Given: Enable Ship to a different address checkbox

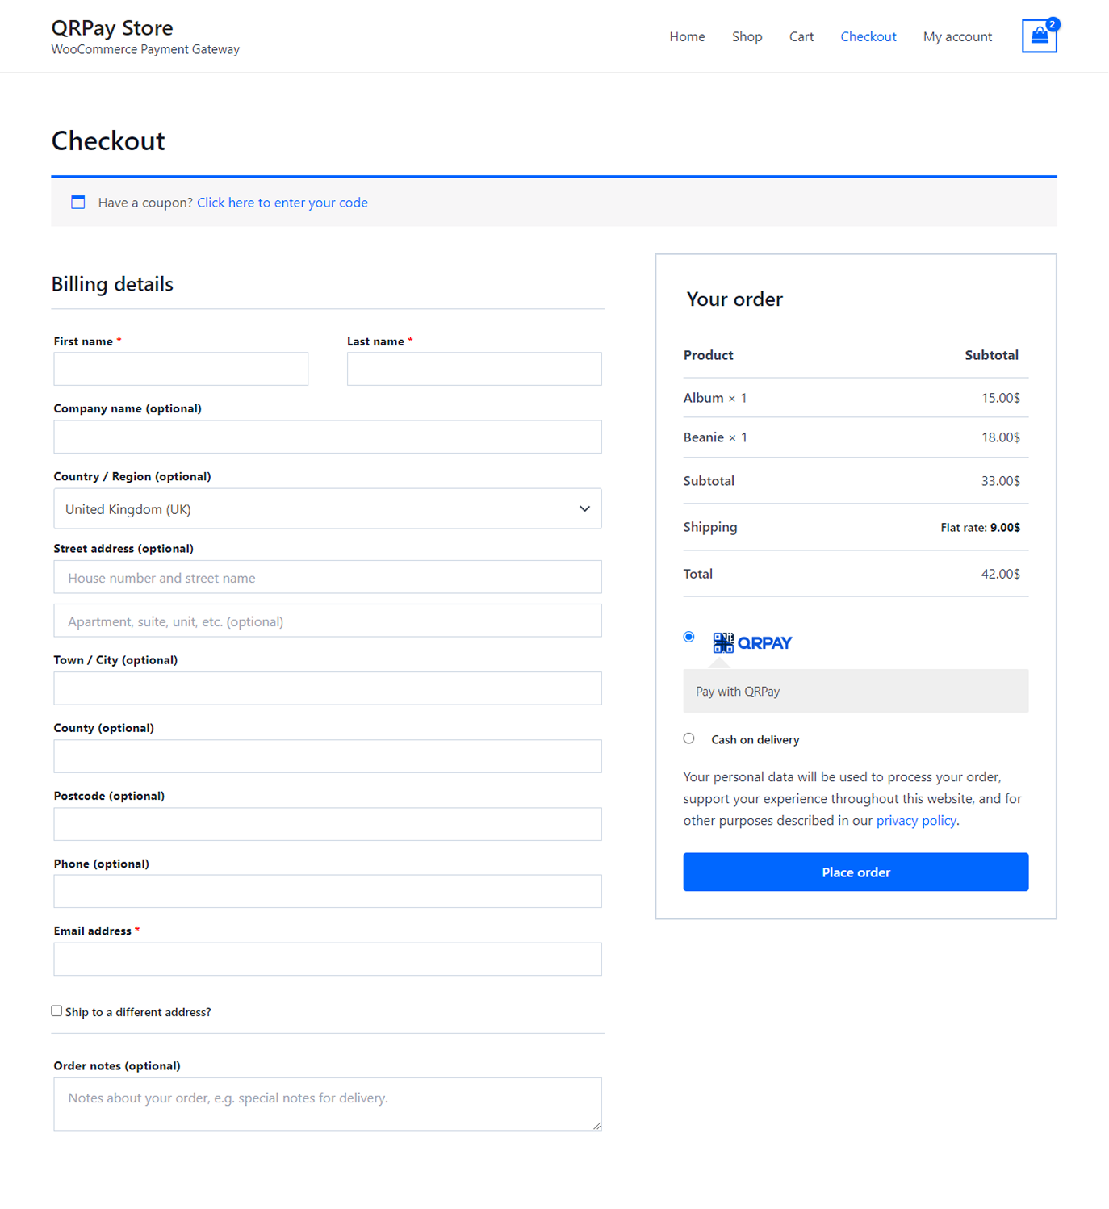Looking at the screenshot, I should tap(56, 1011).
